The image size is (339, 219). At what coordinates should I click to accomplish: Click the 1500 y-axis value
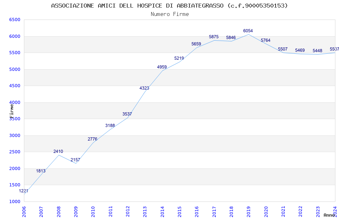coord(15,185)
